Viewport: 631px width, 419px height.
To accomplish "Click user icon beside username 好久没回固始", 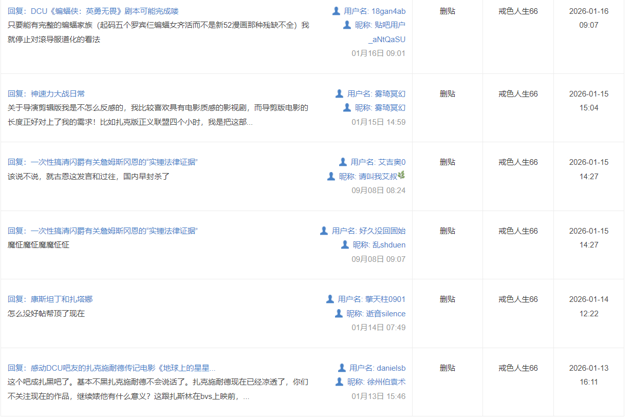I will click(324, 231).
